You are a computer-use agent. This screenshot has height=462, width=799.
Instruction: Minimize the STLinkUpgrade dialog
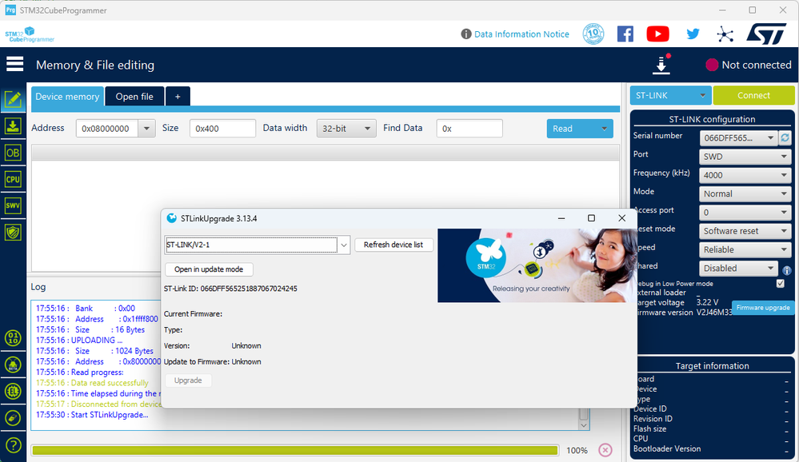point(561,218)
